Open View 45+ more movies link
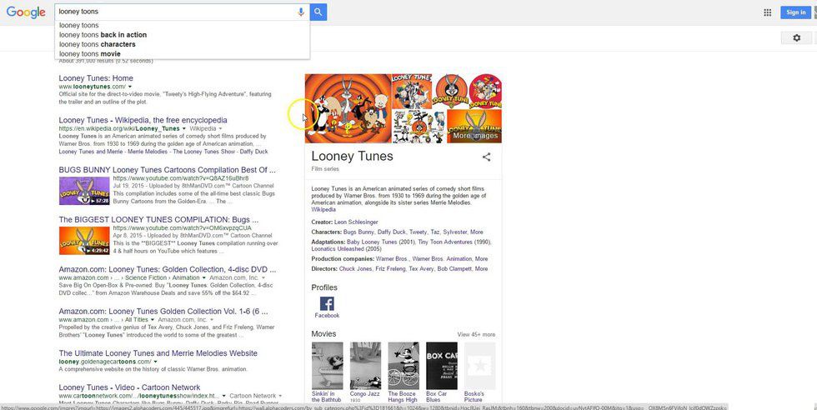The height and width of the screenshot is (410, 817). (476, 334)
